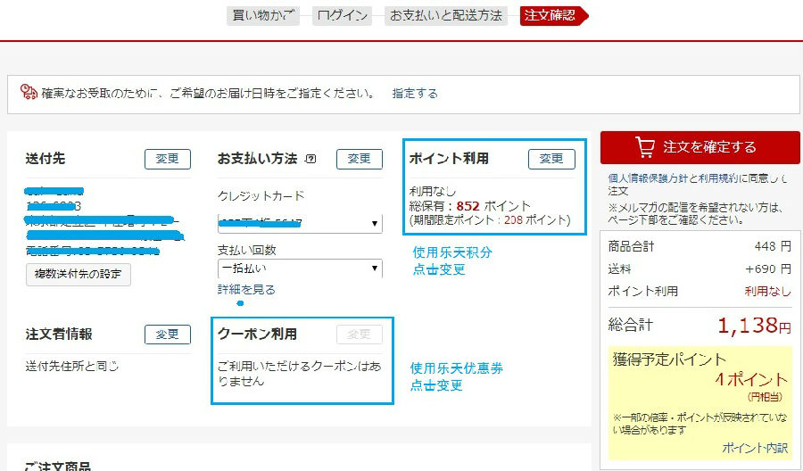Open the 指定する delivery date link

[415, 93]
